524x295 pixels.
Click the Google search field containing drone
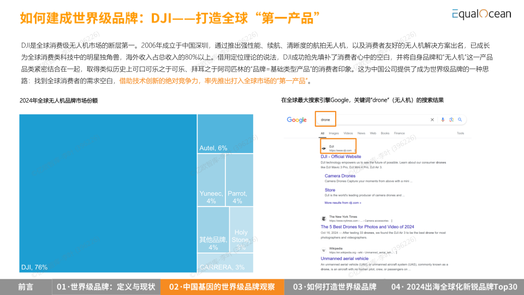(391, 120)
